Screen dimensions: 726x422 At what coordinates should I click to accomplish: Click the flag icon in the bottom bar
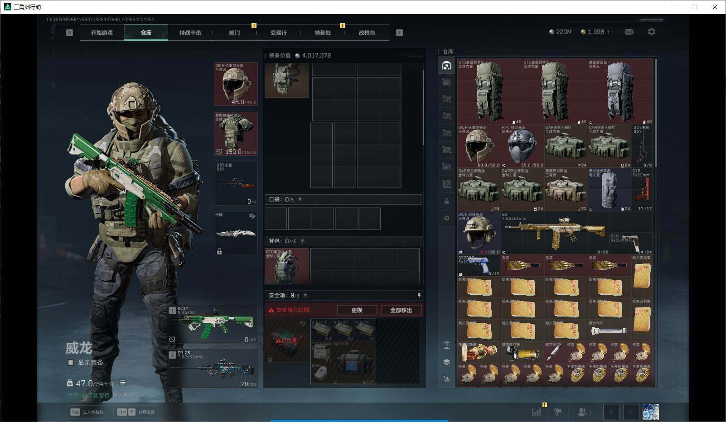click(558, 412)
